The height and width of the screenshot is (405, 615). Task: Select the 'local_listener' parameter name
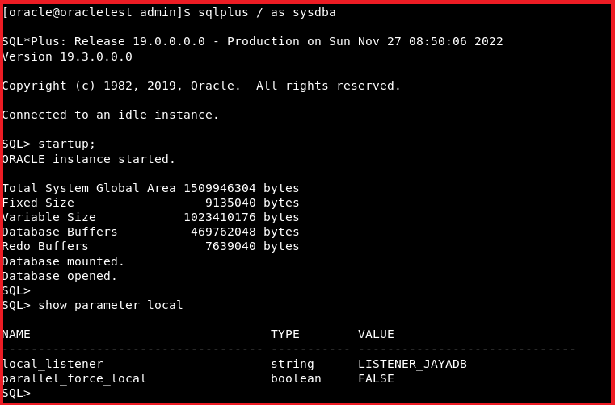[x=53, y=365]
